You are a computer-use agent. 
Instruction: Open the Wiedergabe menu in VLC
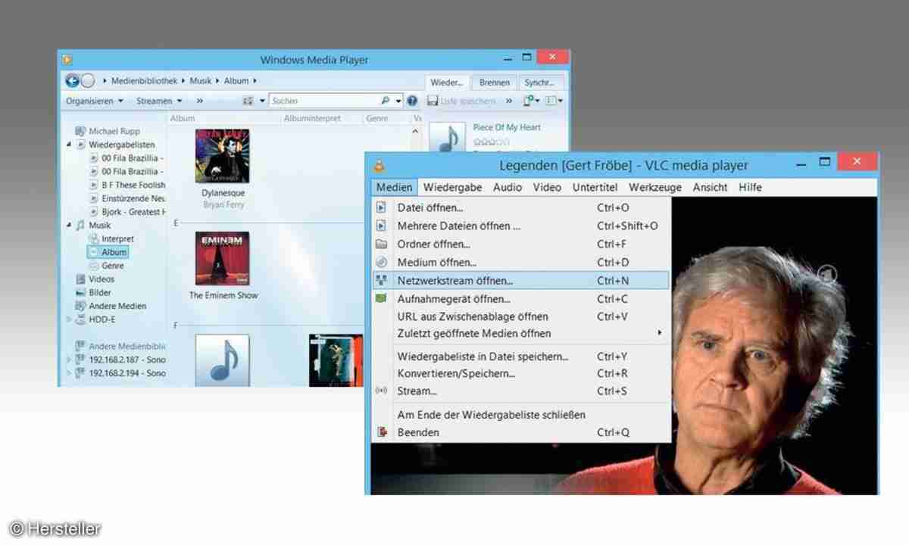point(451,187)
